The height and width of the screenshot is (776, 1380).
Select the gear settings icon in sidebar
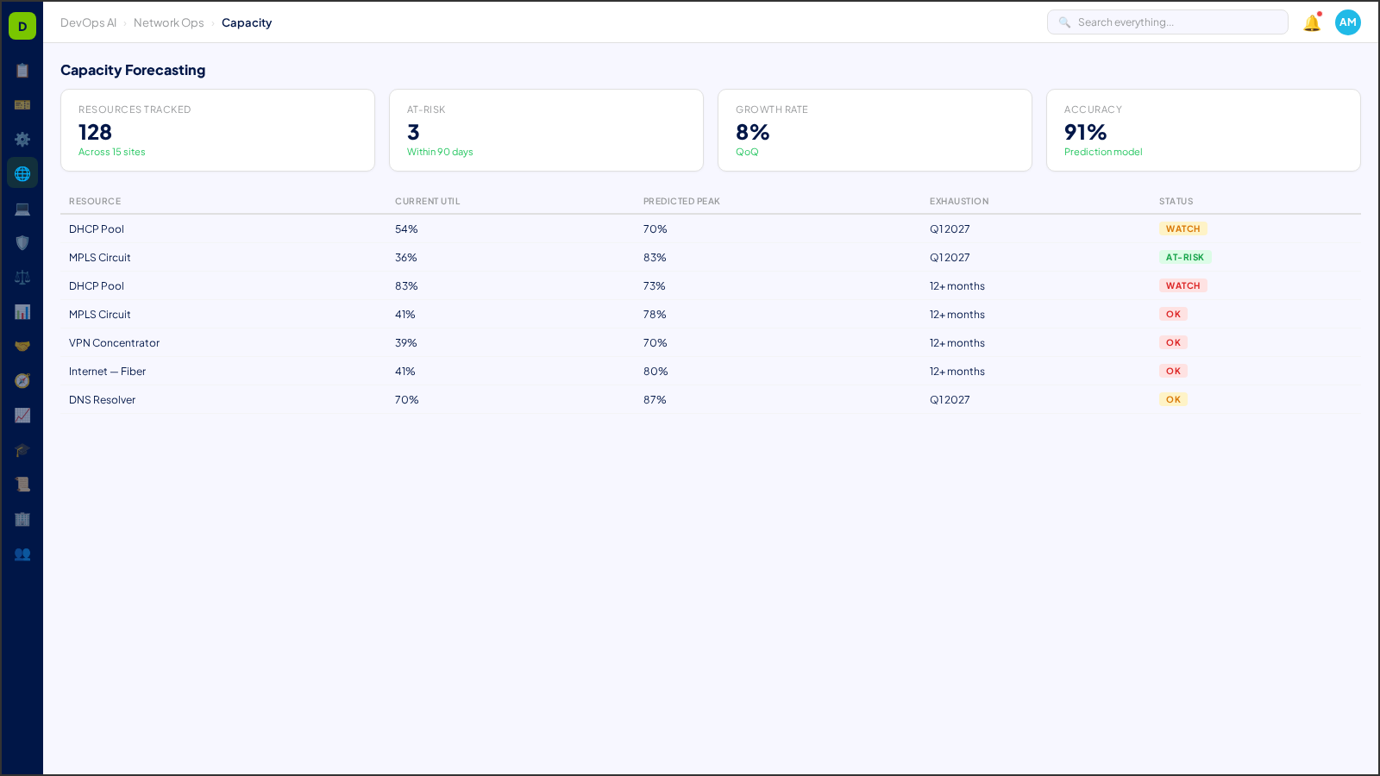[22, 139]
